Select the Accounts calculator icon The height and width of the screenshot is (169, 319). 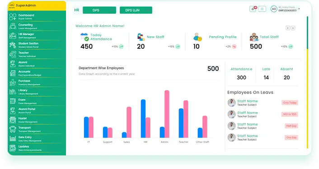click(x=13, y=73)
